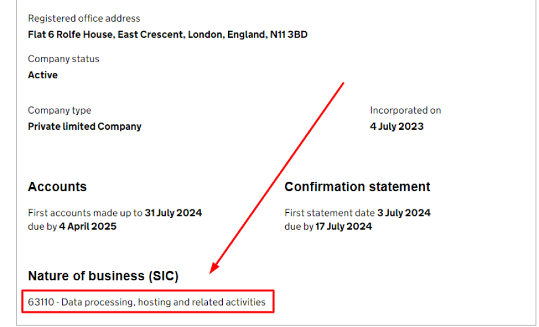Click the Registered office address label
The height and width of the screenshot is (327, 539).
(84, 19)
